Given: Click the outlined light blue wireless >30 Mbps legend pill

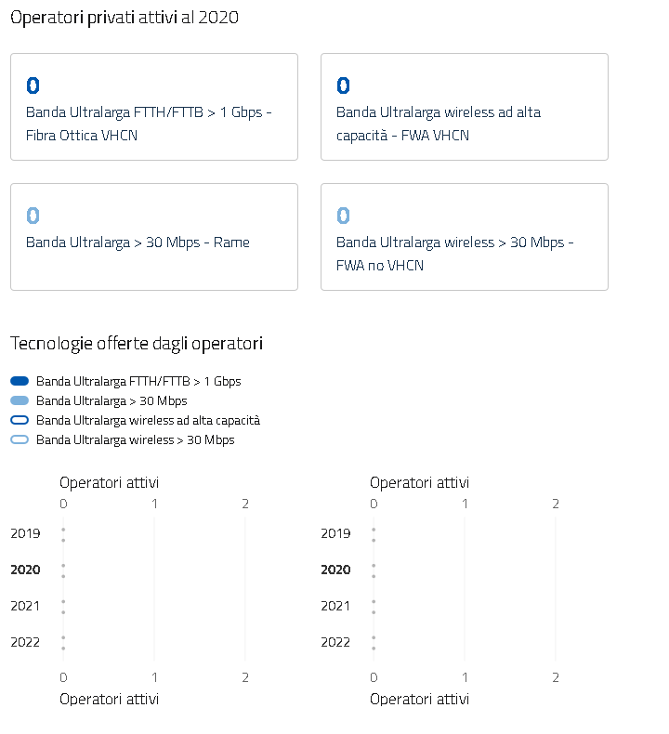Looking at the screenshot, I should (20, 439).
